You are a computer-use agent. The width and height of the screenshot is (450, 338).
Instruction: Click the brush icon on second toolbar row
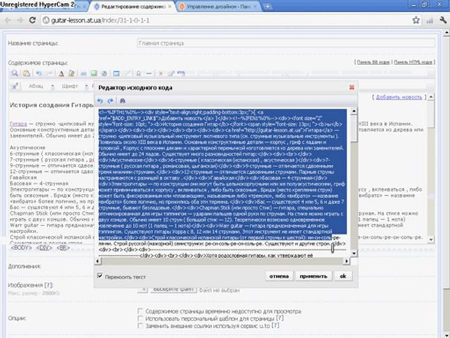[15, 86]
